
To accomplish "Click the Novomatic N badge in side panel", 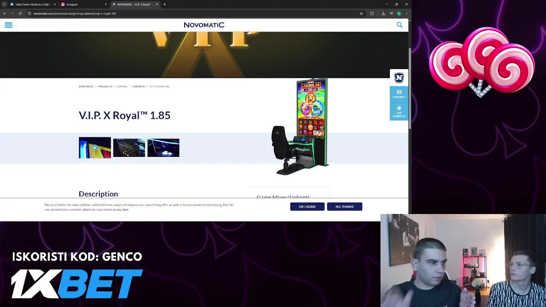I will point(399,78).
